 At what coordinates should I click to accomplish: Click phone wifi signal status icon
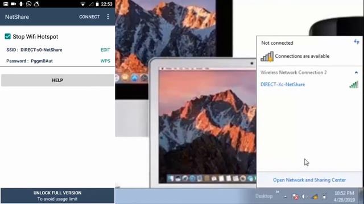[82, 4]
